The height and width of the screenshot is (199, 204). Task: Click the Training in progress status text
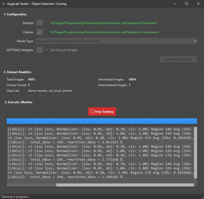tap(16, 197)
